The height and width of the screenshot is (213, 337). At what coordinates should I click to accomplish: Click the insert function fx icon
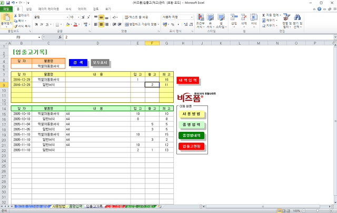(60, 37)
